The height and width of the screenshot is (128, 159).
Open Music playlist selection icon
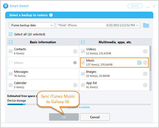139,63
